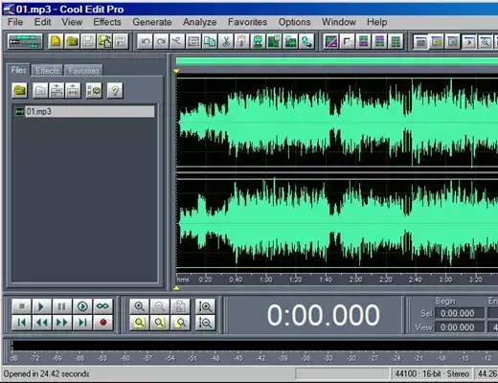Switch to the Favorites panel tab

pos(83,71)
